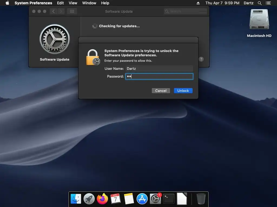Screen dimensions: 277x207
Task: Click the Dartz user menu
Action: point(248,3)
